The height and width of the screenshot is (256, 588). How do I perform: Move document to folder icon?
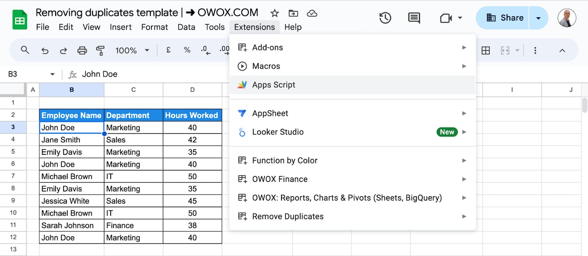pyautogui.click(x=293, y=13)
